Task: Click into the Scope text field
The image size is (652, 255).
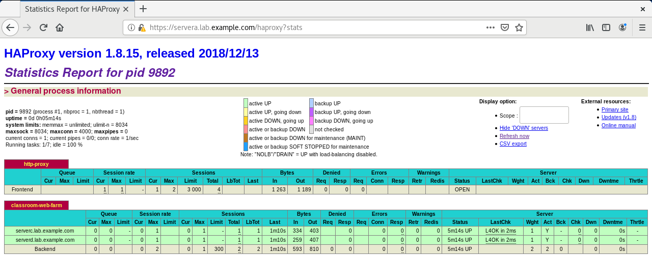Action: pyautogui.click(x=544, y=115)
